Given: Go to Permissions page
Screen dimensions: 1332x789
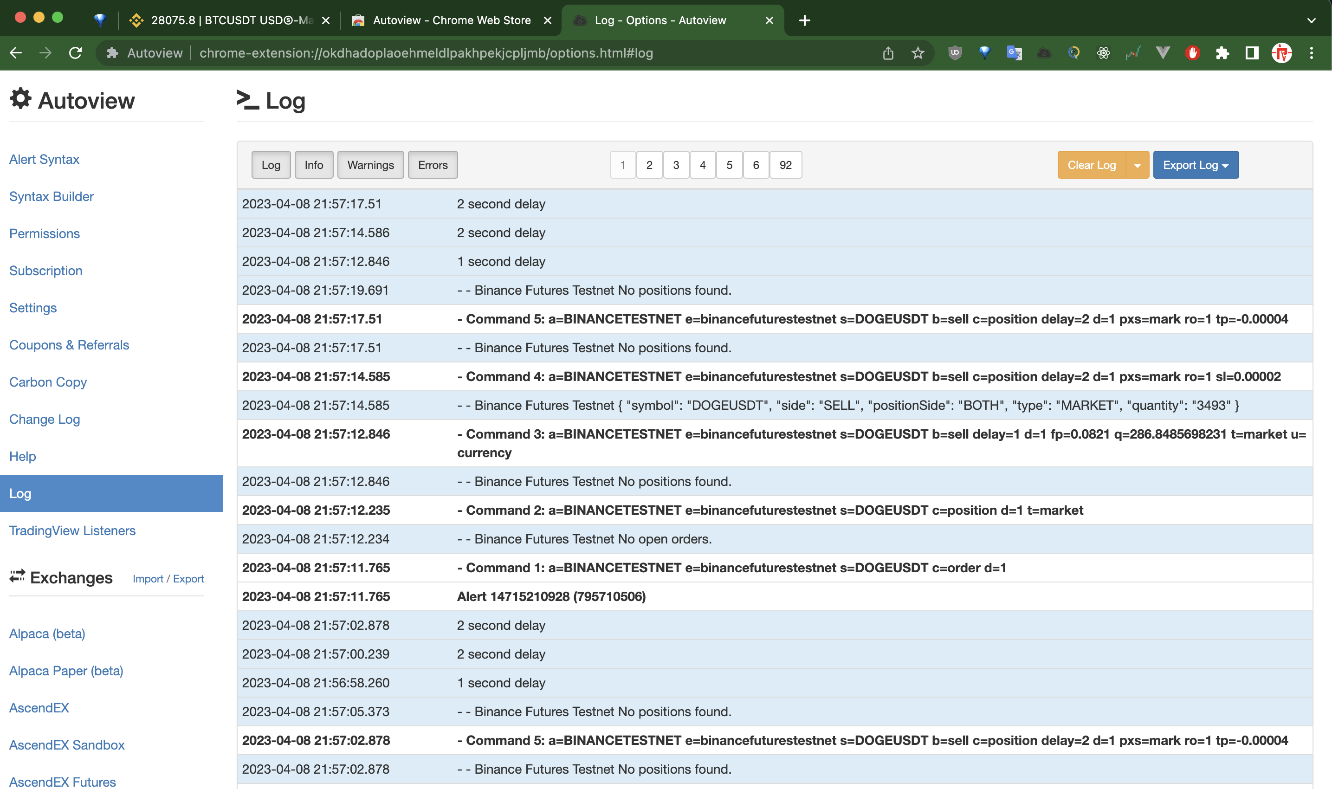Looking at the screenshot, I should tap(44, 233).
